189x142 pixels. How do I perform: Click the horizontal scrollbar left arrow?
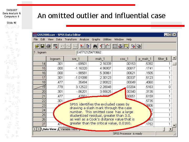35,129
